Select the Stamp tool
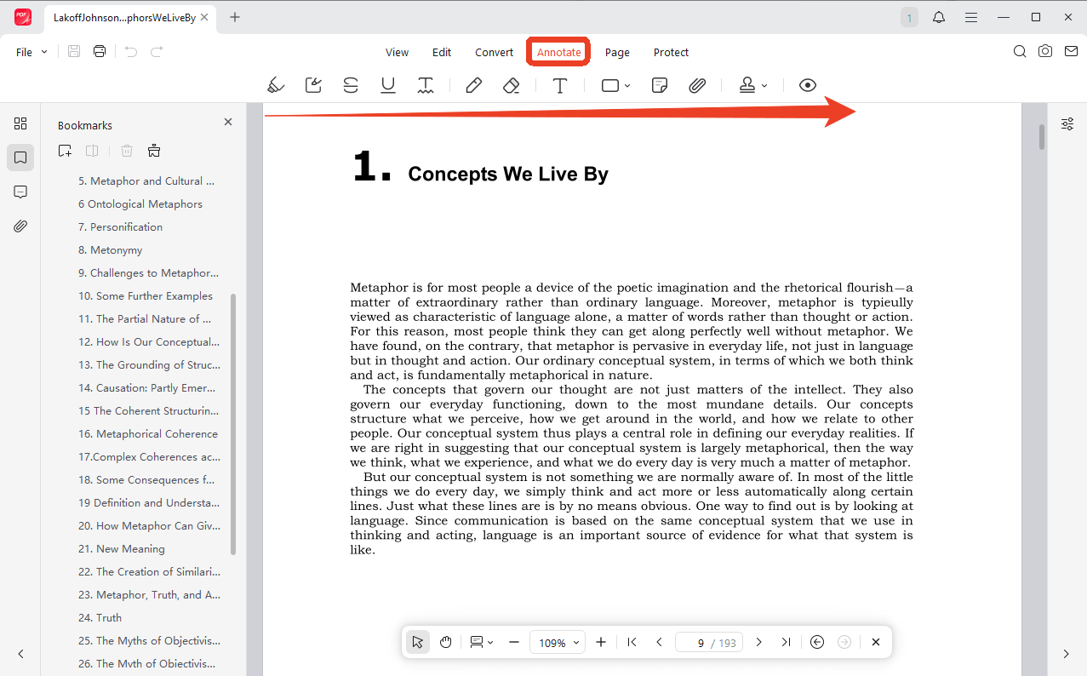1087x676 pixels. click(747, 85)
